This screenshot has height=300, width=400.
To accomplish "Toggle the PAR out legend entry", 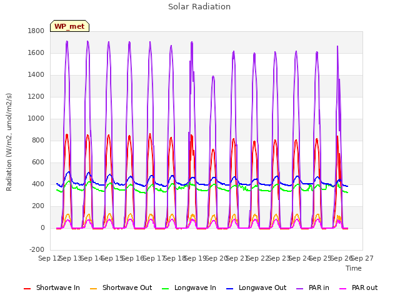I will click(359, 287).
